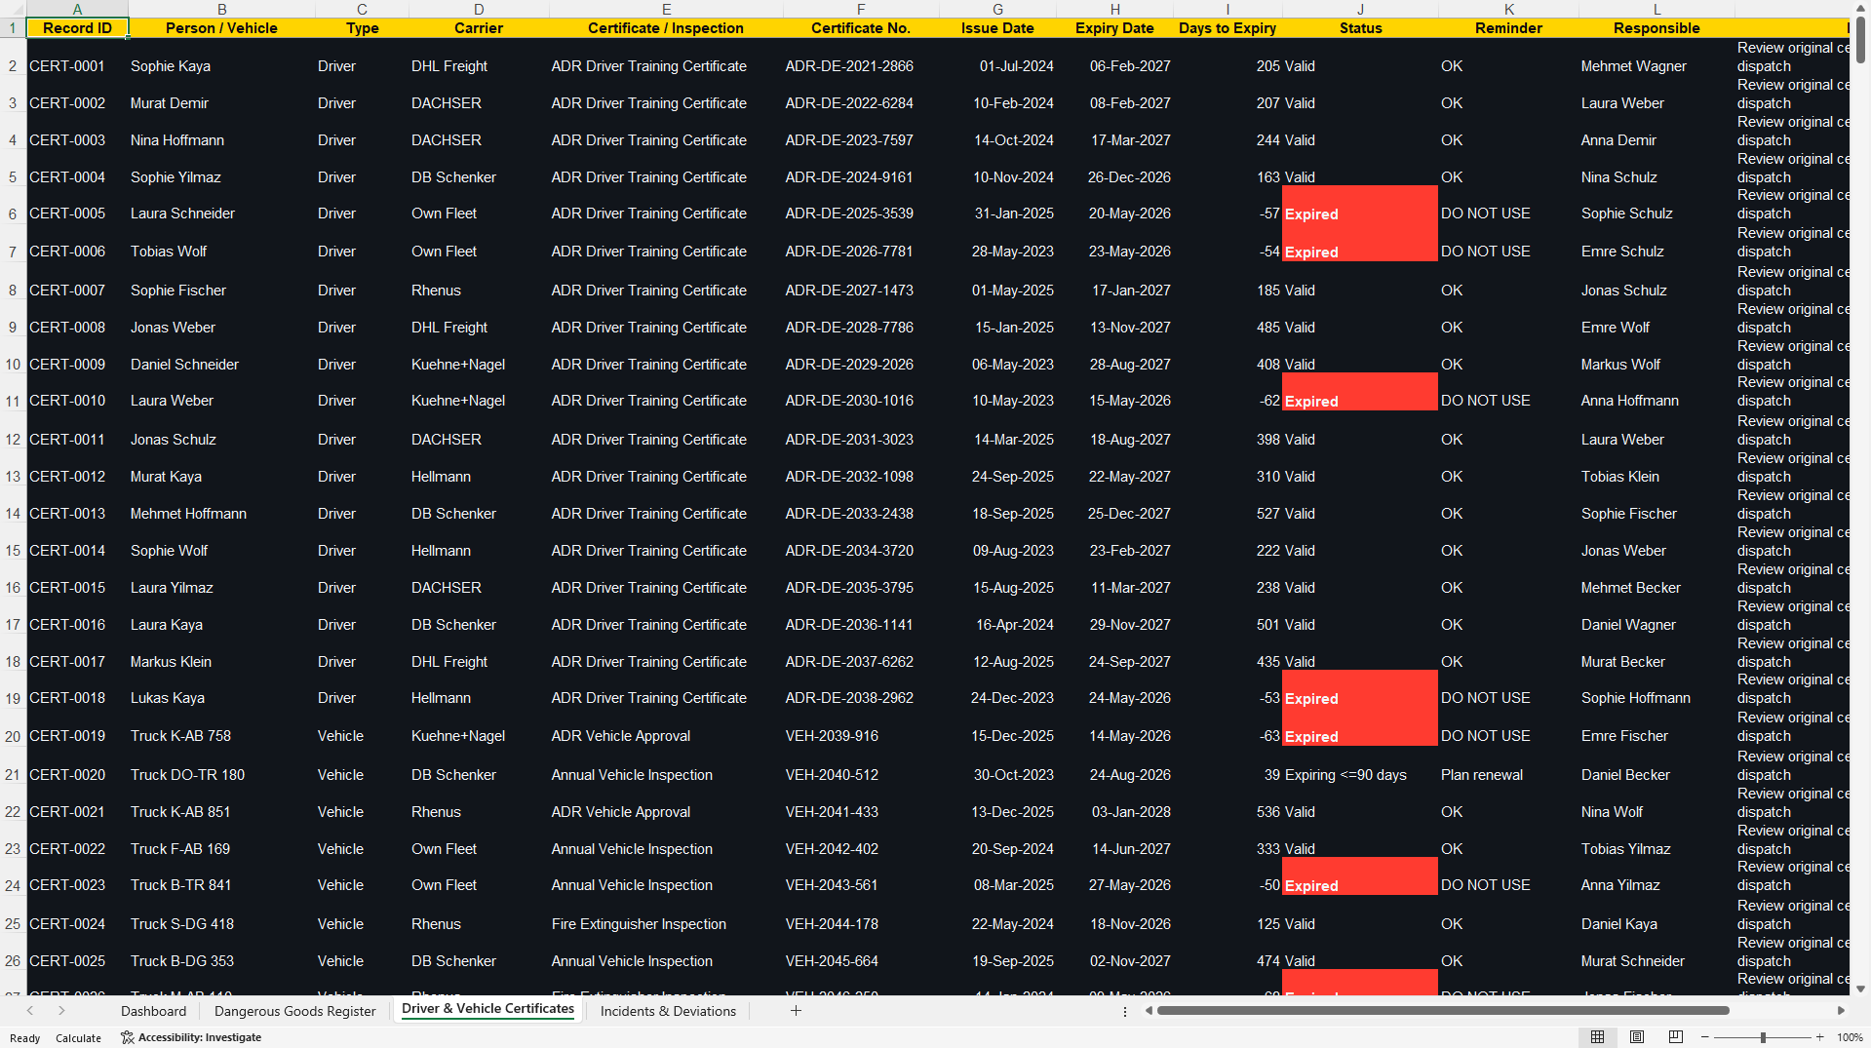Open Incidents & Deviations sheet tab
The width and height of the screenshot is (1871, 1048).
668,1011
